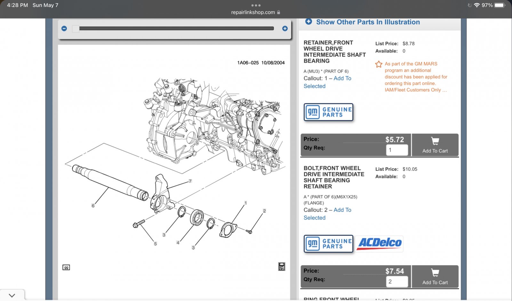Screen dimensions: 512x301
Task: Click the zoom out minus icon
Action: point(64,28)
